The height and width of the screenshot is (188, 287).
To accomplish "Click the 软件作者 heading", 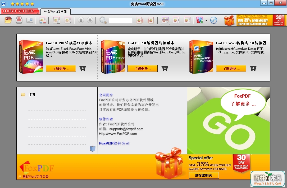I will 106,119.
